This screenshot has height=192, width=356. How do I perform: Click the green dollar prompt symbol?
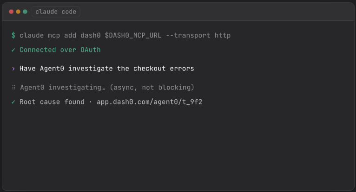13,35
